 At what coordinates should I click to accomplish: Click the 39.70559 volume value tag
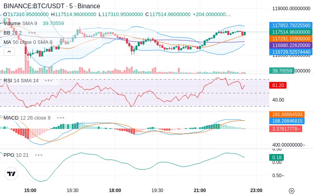coord(282,71)
